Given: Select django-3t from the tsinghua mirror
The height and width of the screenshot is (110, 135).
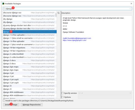Looking at the screenshot, I should click(x=30, y=89).
